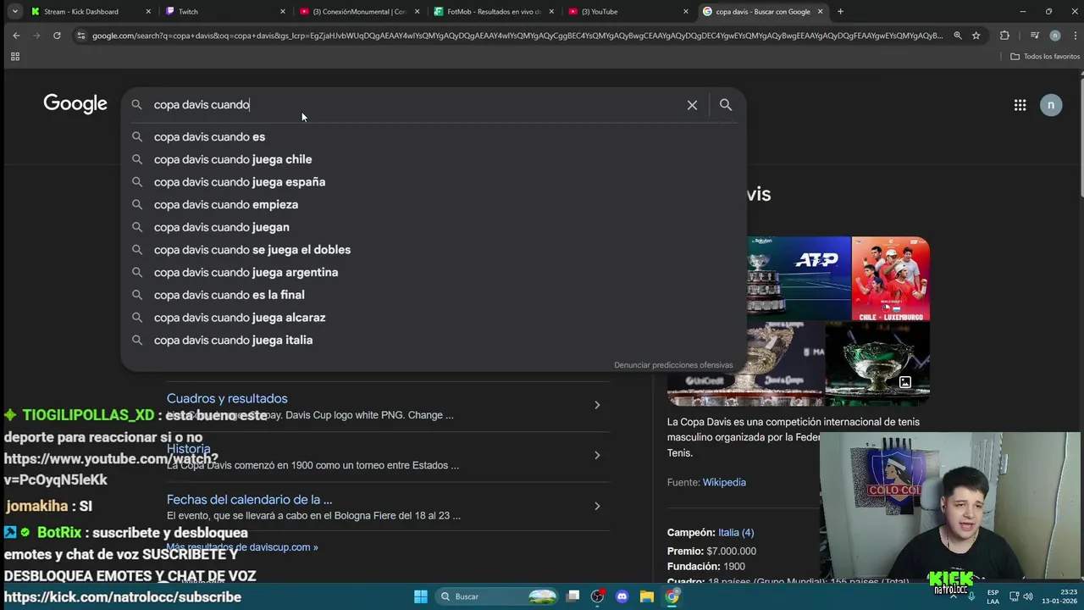Open ATP trophy image thumbnail
The height and width of the screenshot is (610, 1084).
pyautogui.click(x=799, y=279)
